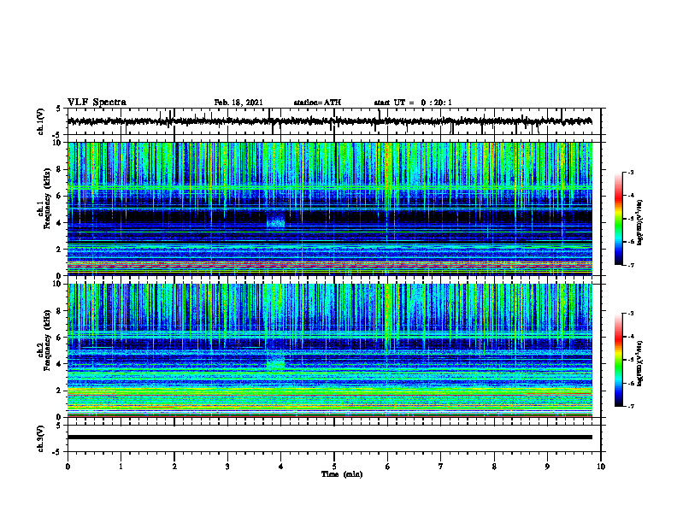Select the "Feb. 18, 2021" date text
Image resolution: width=677 pixels, height=523 pixels.
(238, 103)
